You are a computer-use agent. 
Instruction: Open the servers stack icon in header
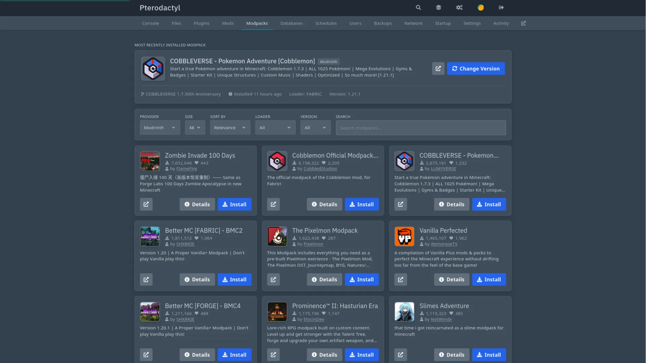pos(438,7)
